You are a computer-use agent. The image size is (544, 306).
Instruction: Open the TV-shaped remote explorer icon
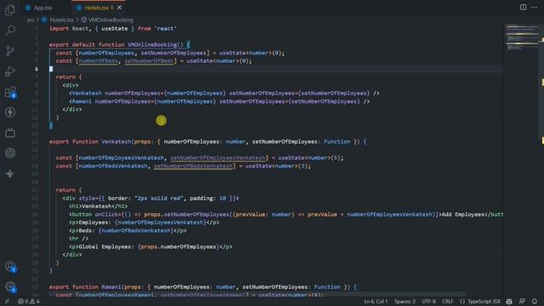[10, 133]
